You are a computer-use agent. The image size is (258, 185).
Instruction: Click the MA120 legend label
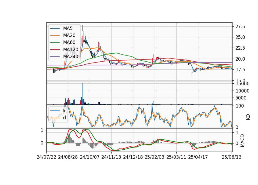point(71,50)
